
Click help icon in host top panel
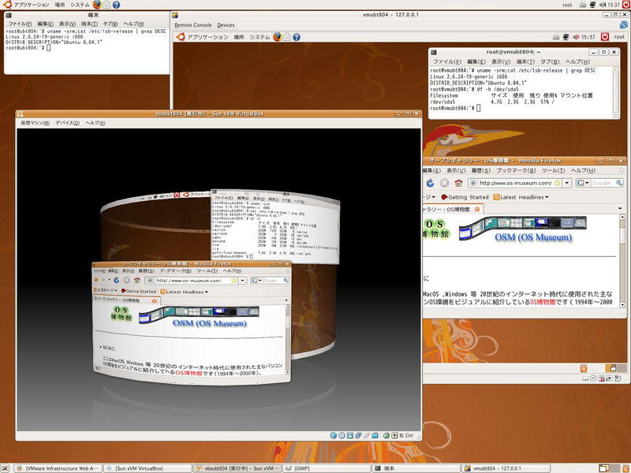click(x=116, y=5)
